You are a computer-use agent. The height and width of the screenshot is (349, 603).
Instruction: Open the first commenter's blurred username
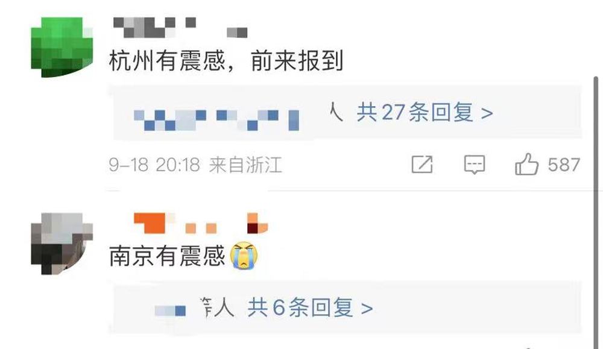point(181,27)
